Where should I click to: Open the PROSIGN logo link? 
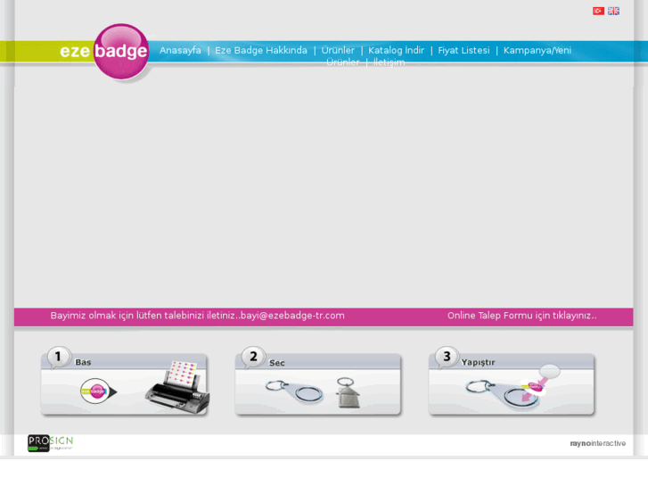pos(51,443)
